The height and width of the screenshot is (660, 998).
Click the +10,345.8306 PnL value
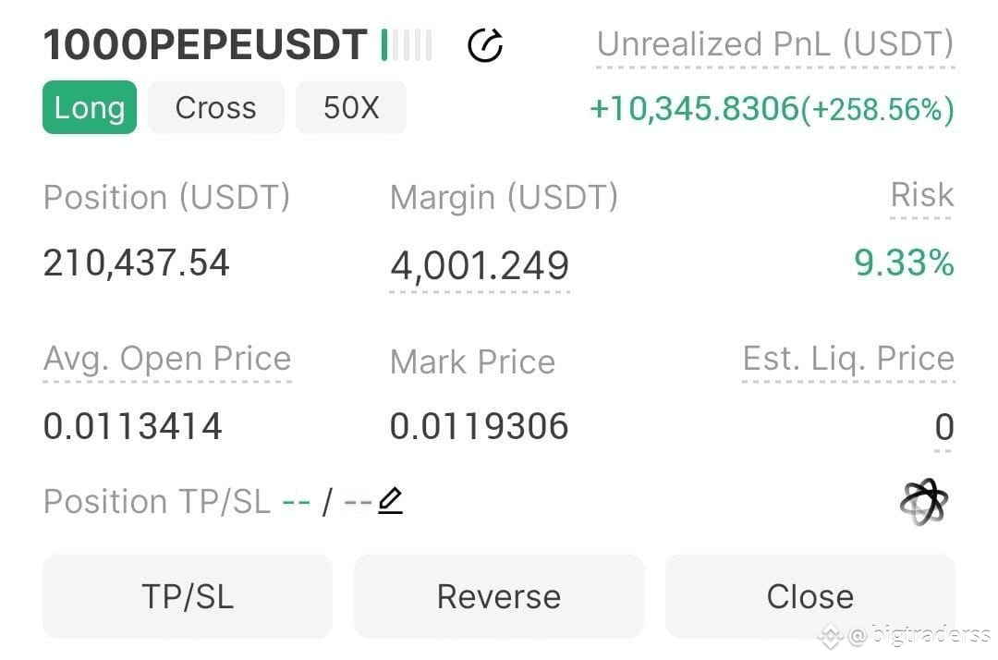click(x=694, y=109)
